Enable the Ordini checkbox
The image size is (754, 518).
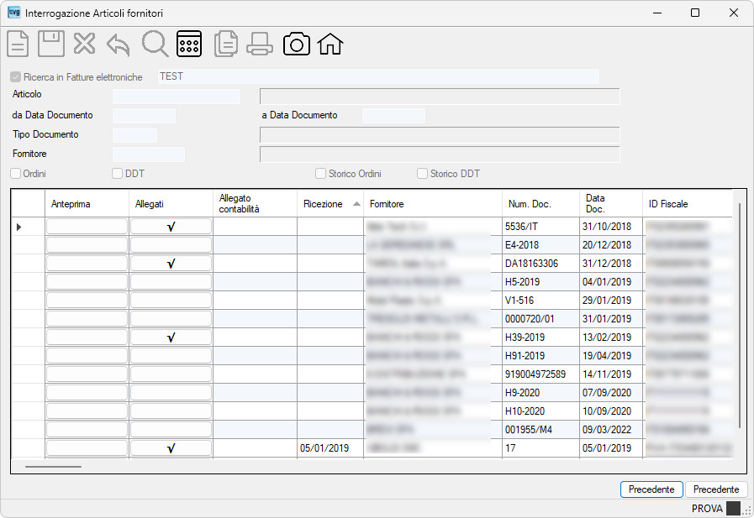coord(15,173)
